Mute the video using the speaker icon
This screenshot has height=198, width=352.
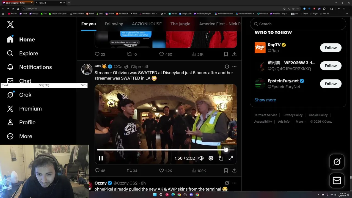(201, 158)
